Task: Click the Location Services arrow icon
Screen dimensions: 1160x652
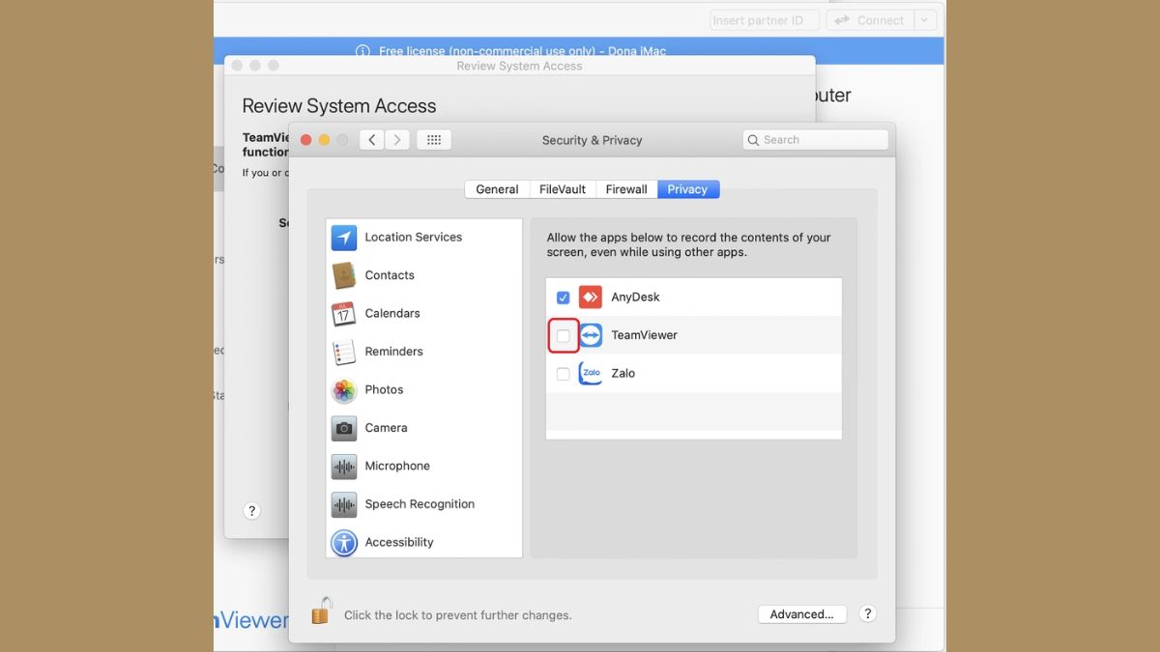Action: click(344, 238)
